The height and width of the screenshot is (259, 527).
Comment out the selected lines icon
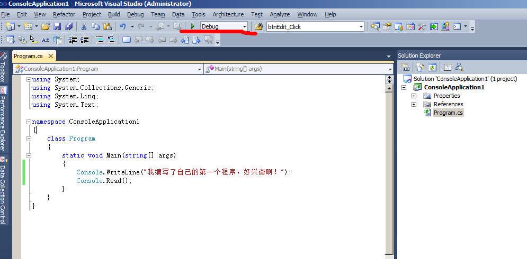point(100,40)
